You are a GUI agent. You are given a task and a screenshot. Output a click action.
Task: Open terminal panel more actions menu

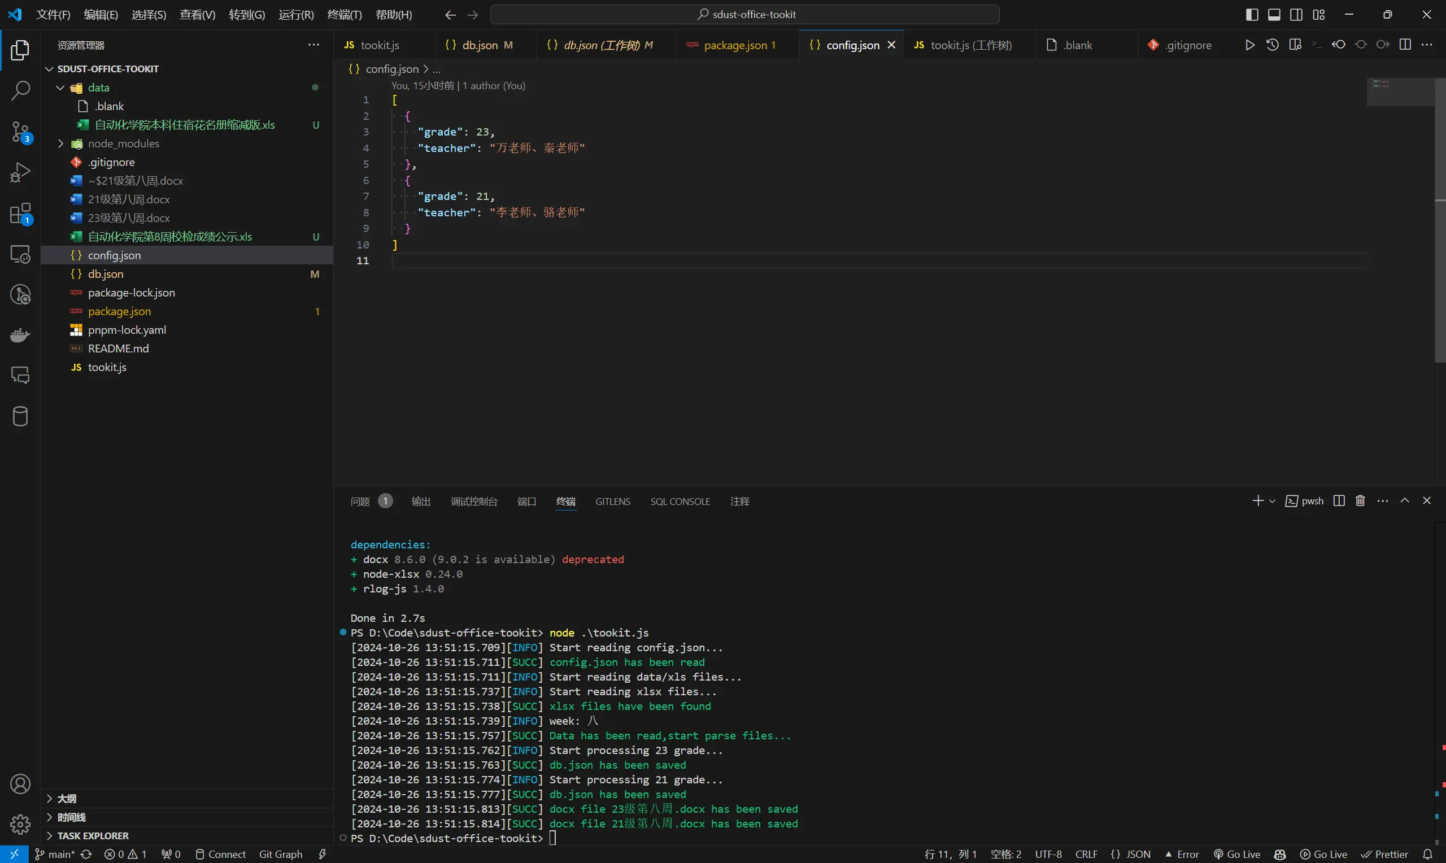[1383, 501]
